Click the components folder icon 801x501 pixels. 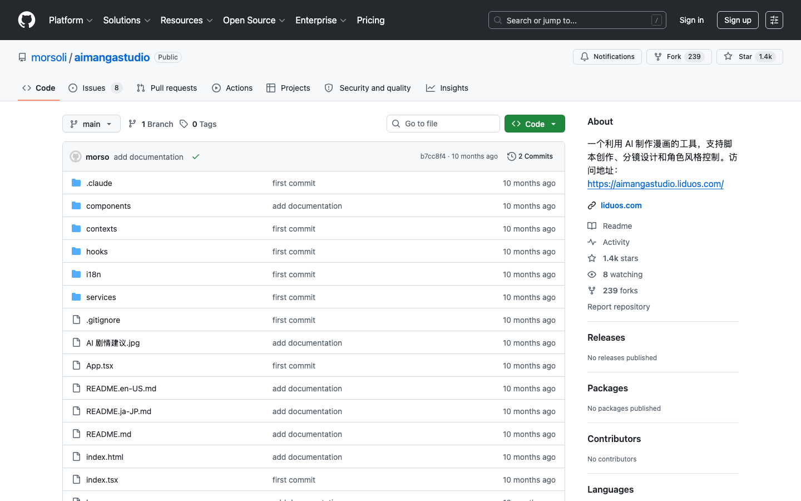[76, 205]
